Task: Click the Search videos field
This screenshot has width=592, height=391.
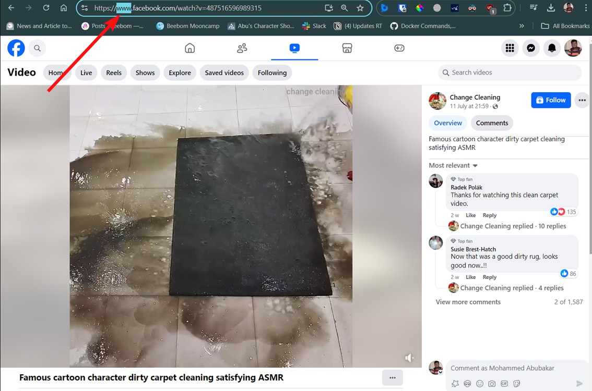Action: pos(514,73)
